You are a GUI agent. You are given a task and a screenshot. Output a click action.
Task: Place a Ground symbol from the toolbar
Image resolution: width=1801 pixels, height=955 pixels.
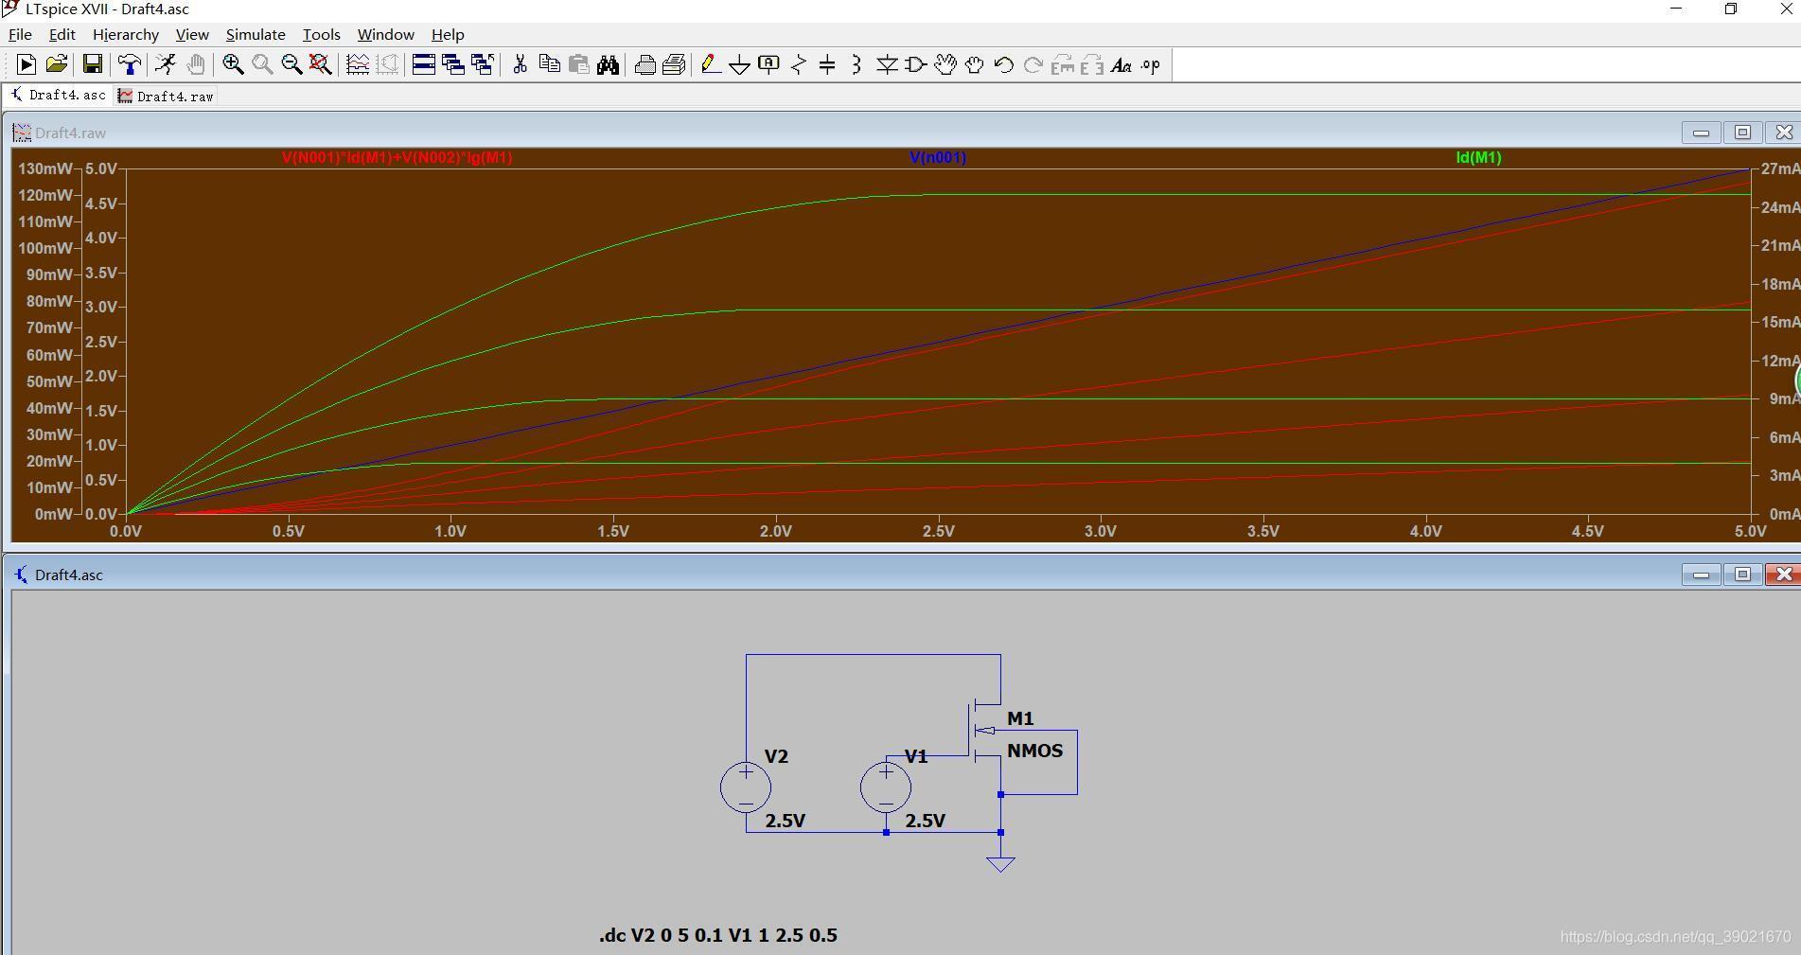pos(740,64)
